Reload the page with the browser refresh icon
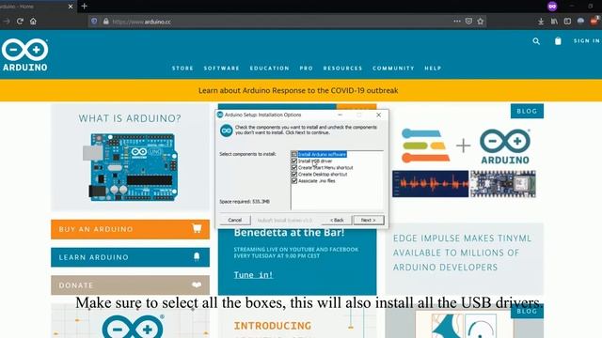 click(x=20, y=22)
